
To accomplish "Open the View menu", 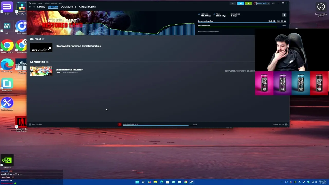I will point(40,3).
